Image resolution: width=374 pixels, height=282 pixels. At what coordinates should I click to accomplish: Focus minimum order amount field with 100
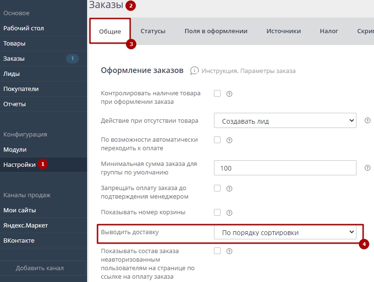[x=285, y=168]
